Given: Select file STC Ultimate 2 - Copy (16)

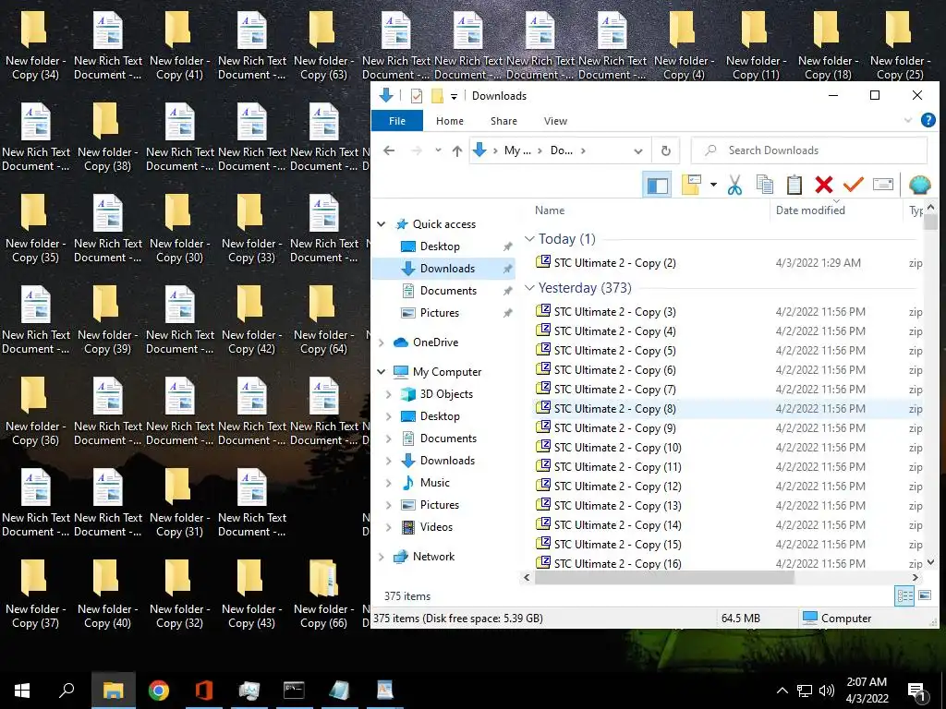Looking at the screenshot, I should click(x=729, y=563).
